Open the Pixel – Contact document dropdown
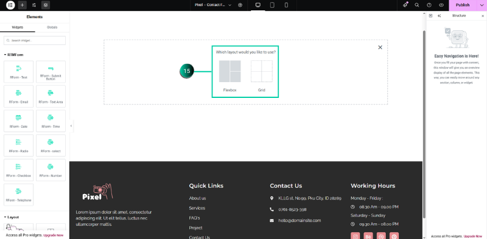Image resolution: width=487 pixels, height=239 pixels. click(x=213, y=5)
